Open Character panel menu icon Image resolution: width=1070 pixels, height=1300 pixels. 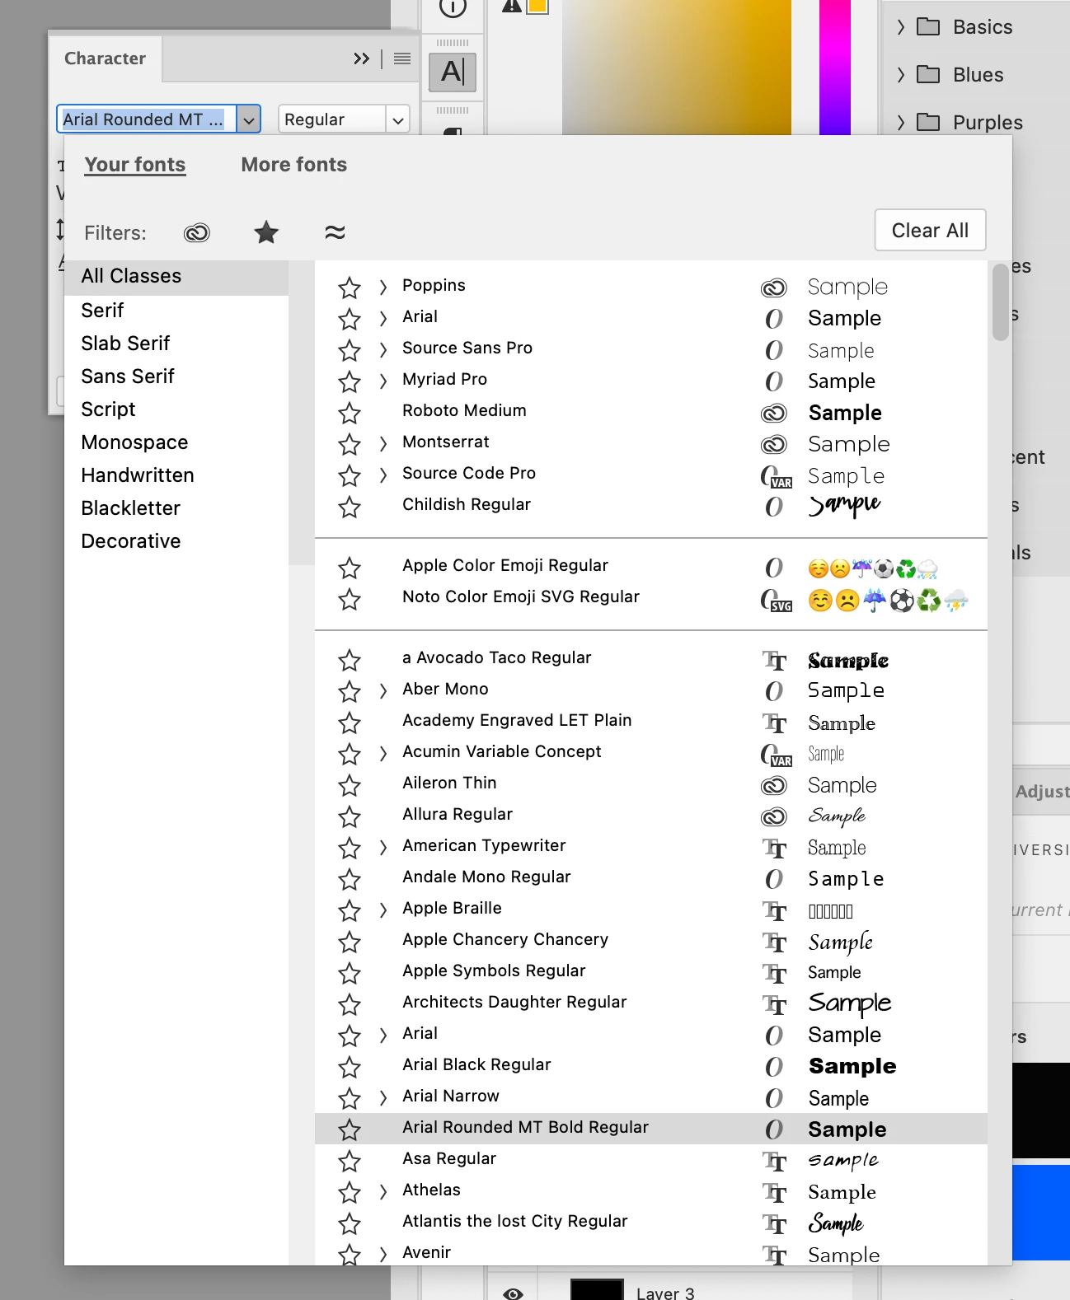(x=402, y=58)
